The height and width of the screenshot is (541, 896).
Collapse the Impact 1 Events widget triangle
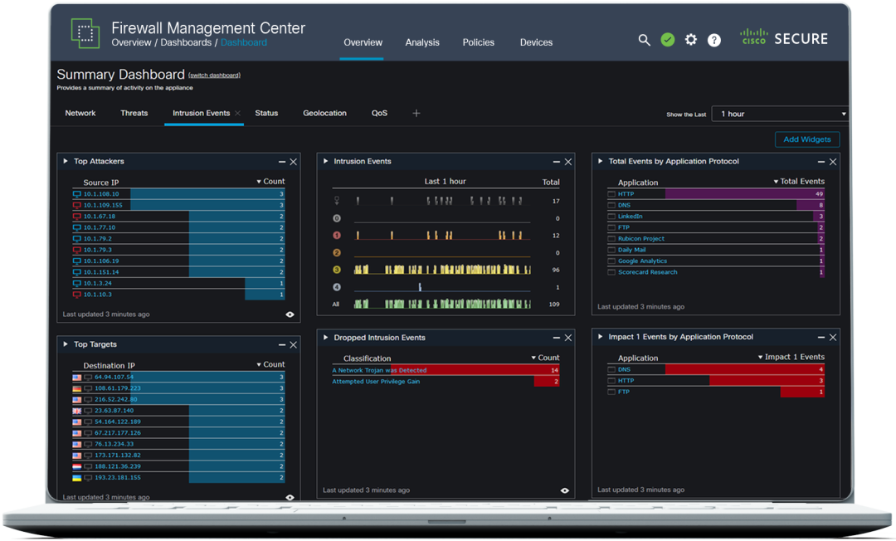click(600, 337)
